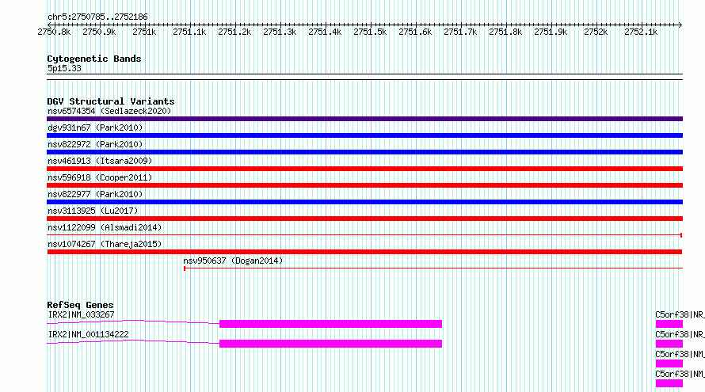The width and height of the screenshot is (705, 392).
Task: Click the red bar under nsv1074267
Action: point(364,252)
